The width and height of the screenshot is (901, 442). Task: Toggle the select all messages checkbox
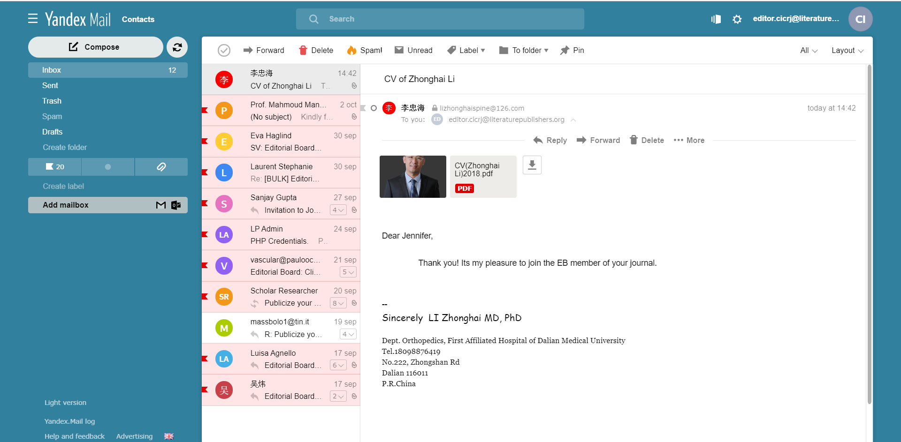[224, 50]
